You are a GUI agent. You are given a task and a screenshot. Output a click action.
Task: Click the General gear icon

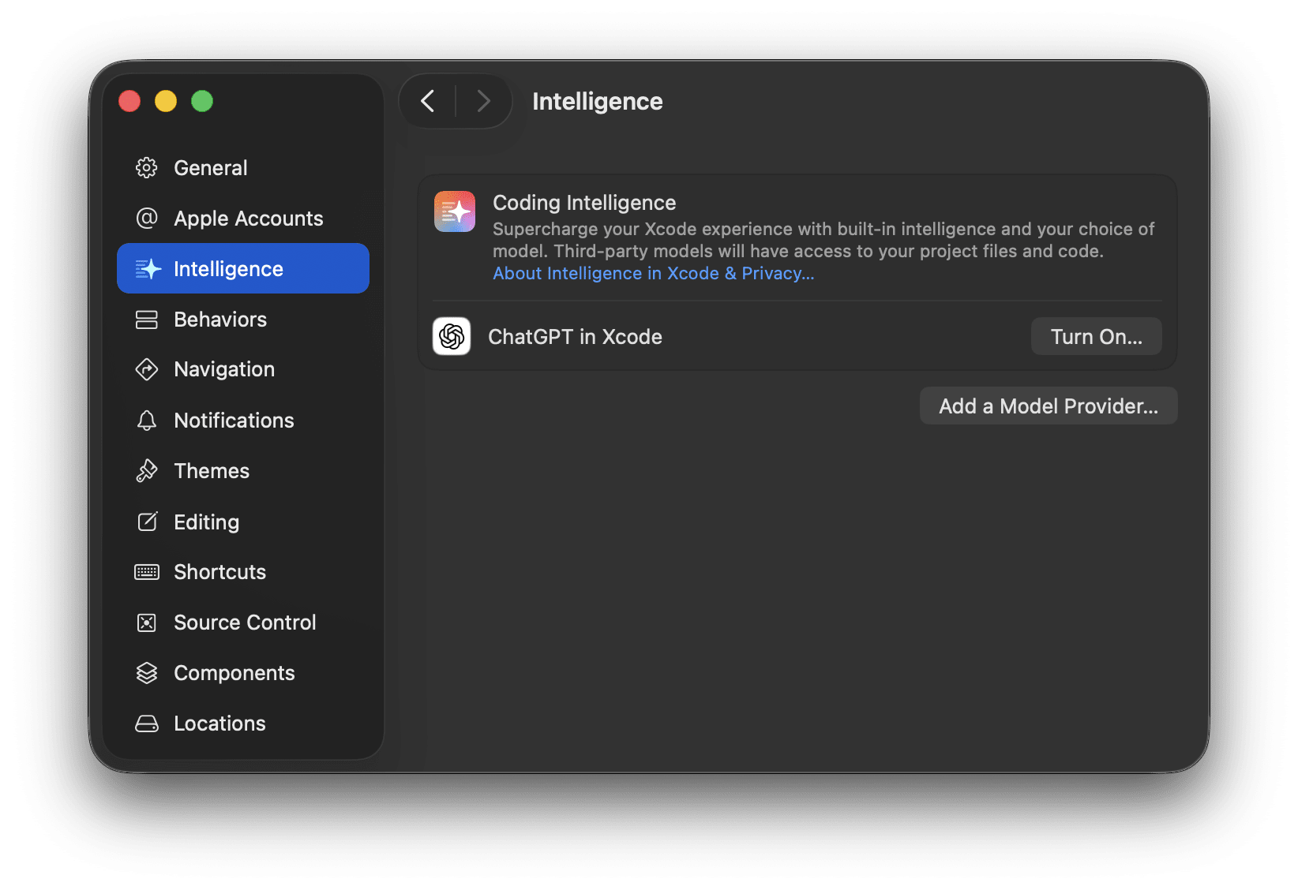[147, 168]
